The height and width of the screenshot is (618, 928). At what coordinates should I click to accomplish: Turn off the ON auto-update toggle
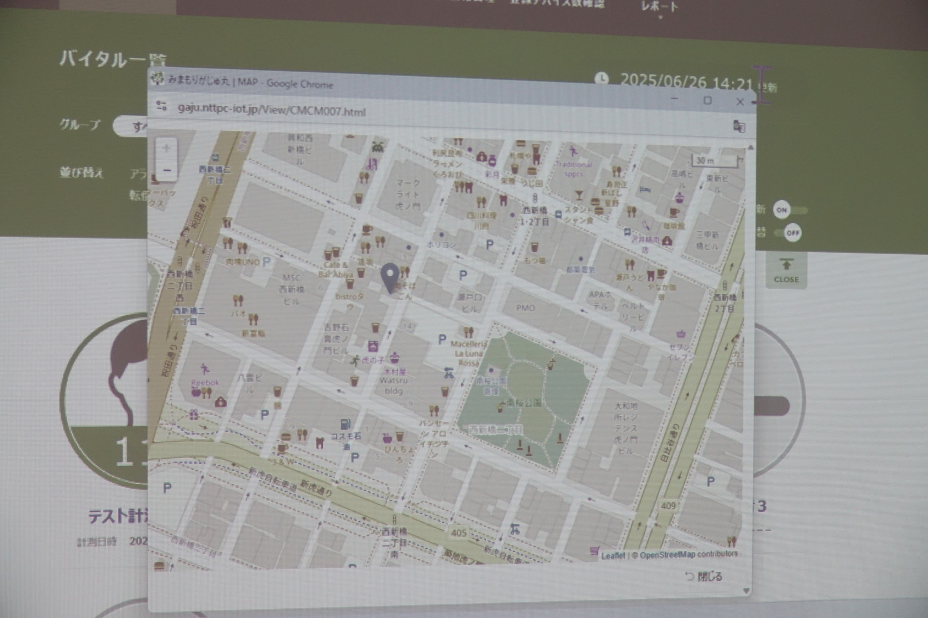coord(790,210)
